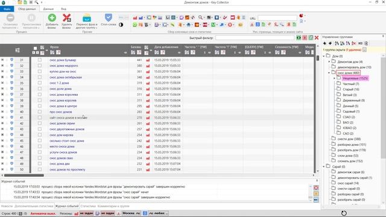Click the X mark in row 40
386x217 pixels.
point(2,112)
